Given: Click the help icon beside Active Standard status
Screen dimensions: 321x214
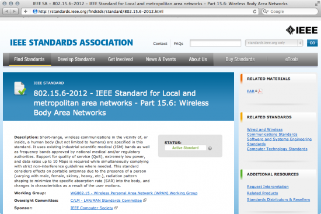Looking at the screenshot, I should point(210,148).
